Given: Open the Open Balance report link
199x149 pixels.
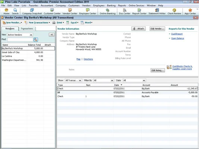Looking at the screenshot, I should pyautogui.click(x=178, y=38).
